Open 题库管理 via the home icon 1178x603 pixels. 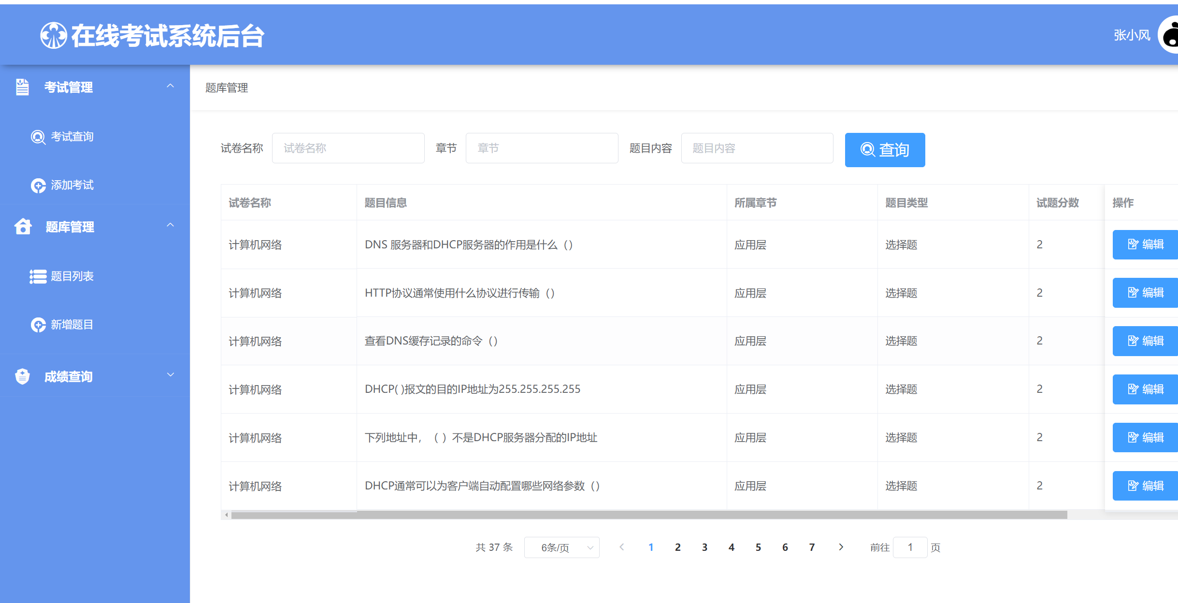click(22, 227)
